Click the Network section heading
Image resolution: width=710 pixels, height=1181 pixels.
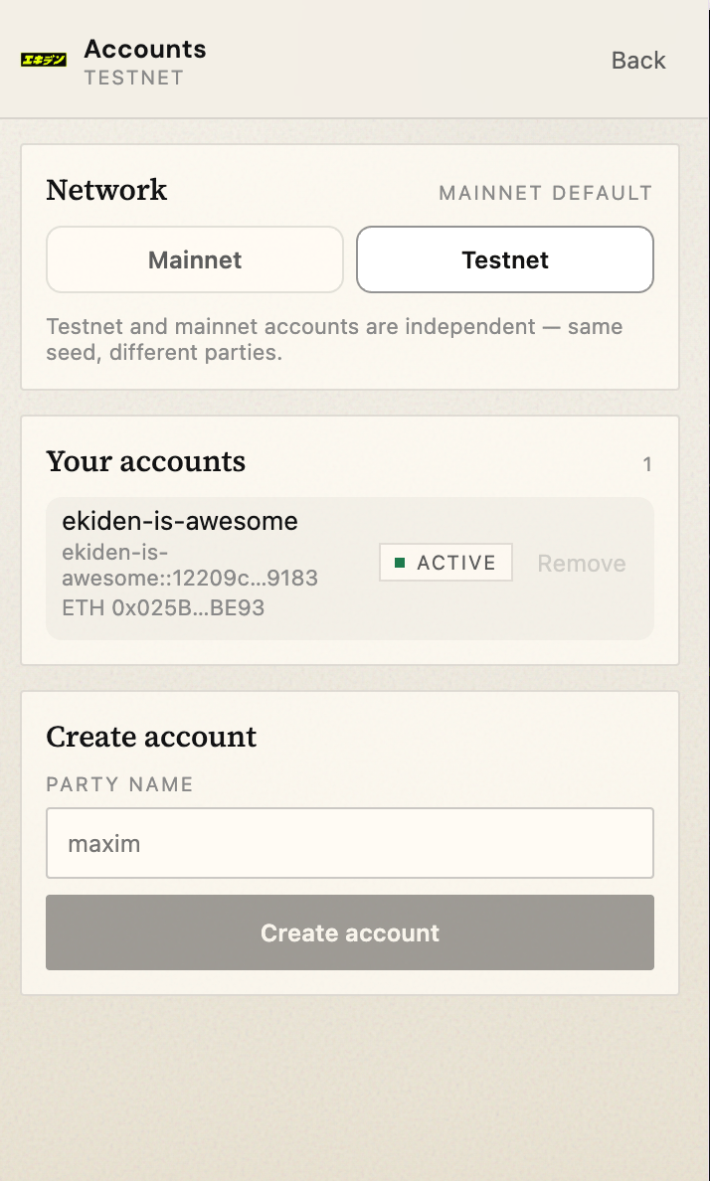[106, 190]
